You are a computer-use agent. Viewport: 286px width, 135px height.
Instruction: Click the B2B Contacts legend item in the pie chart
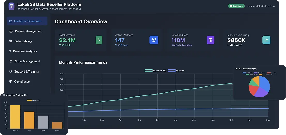(x=248, y=73)
